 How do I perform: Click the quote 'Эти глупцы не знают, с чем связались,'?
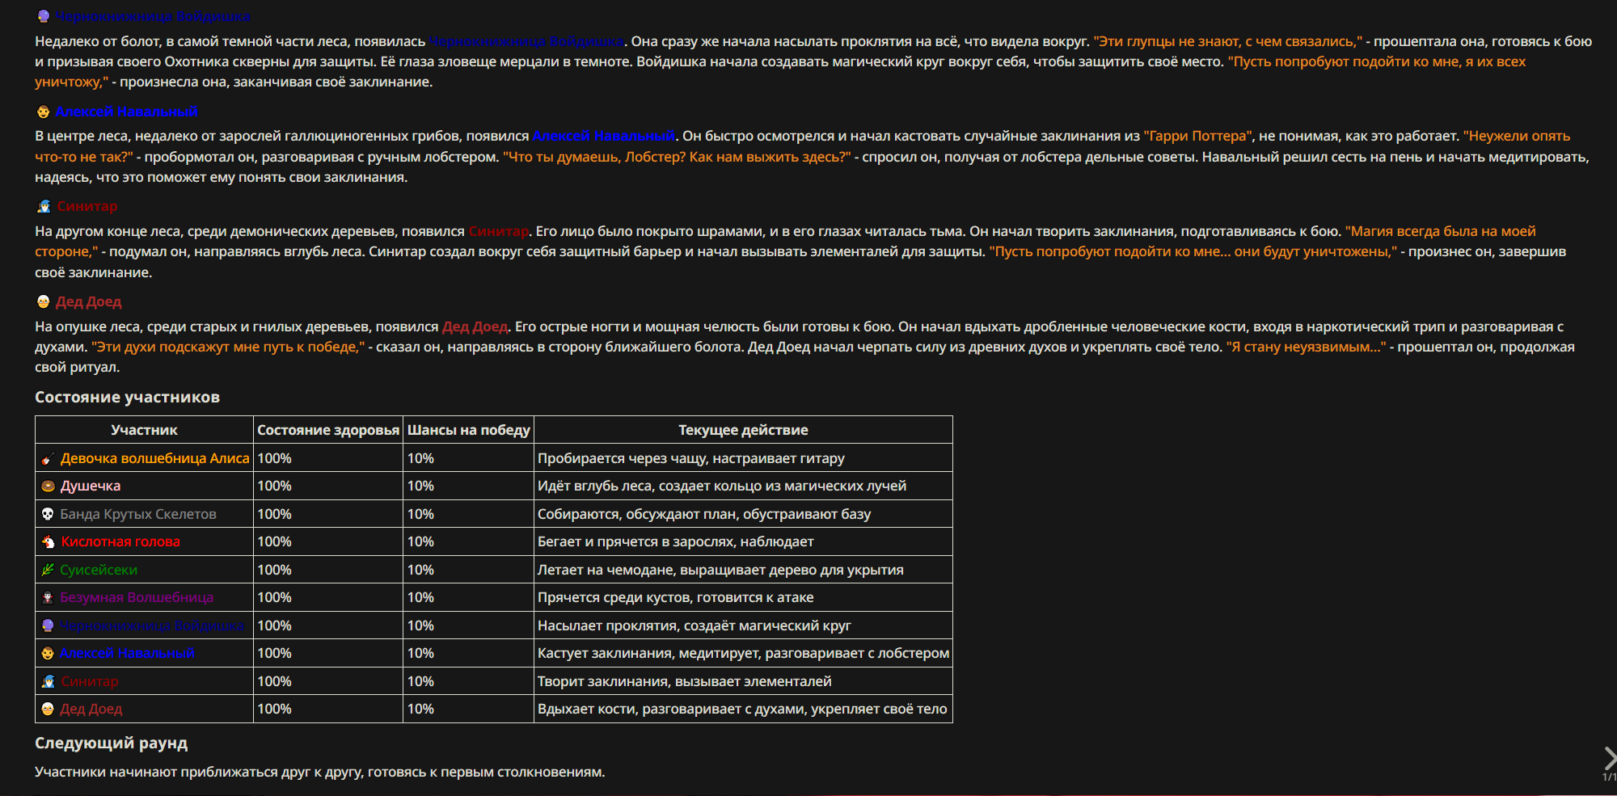tap(1228, 41)
